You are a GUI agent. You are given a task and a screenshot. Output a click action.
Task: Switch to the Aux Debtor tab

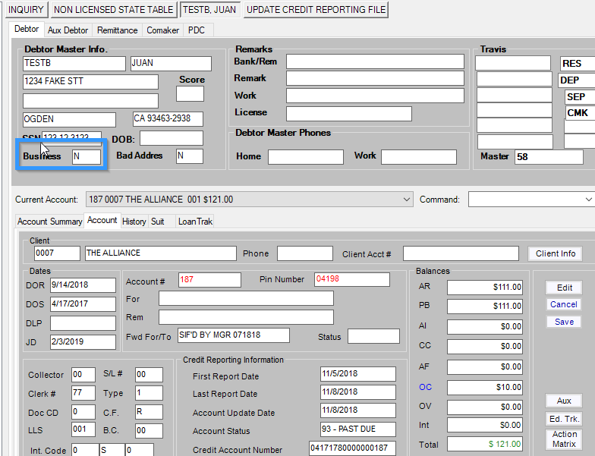[x=68, y=30]
